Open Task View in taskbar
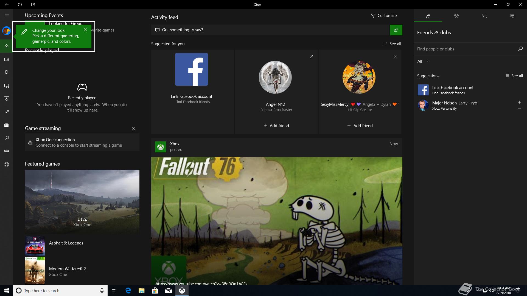Screen dimensions: 527x296 click(x=114, y=291)
